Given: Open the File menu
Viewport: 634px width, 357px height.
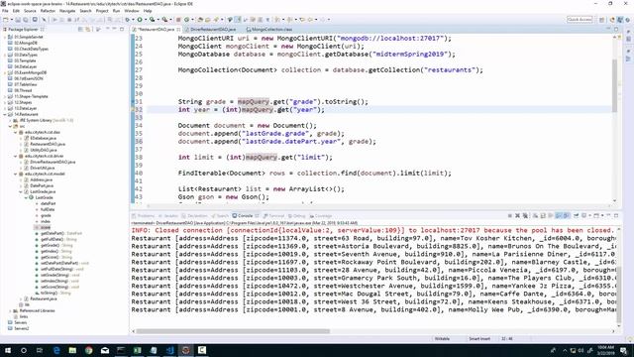Looking at the screenshot, I should (5, 11).
